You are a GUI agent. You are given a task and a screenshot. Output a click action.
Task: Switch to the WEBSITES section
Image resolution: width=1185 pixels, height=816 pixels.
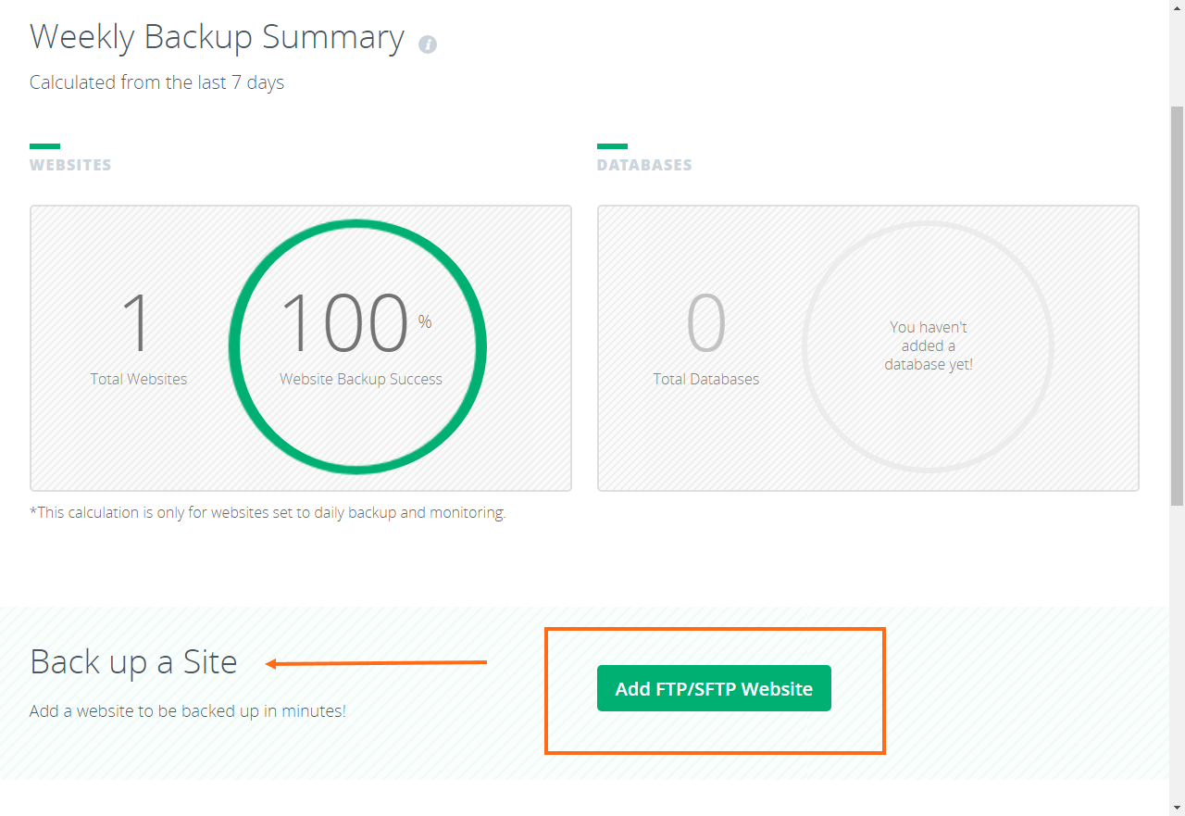[x=70, y=164]
